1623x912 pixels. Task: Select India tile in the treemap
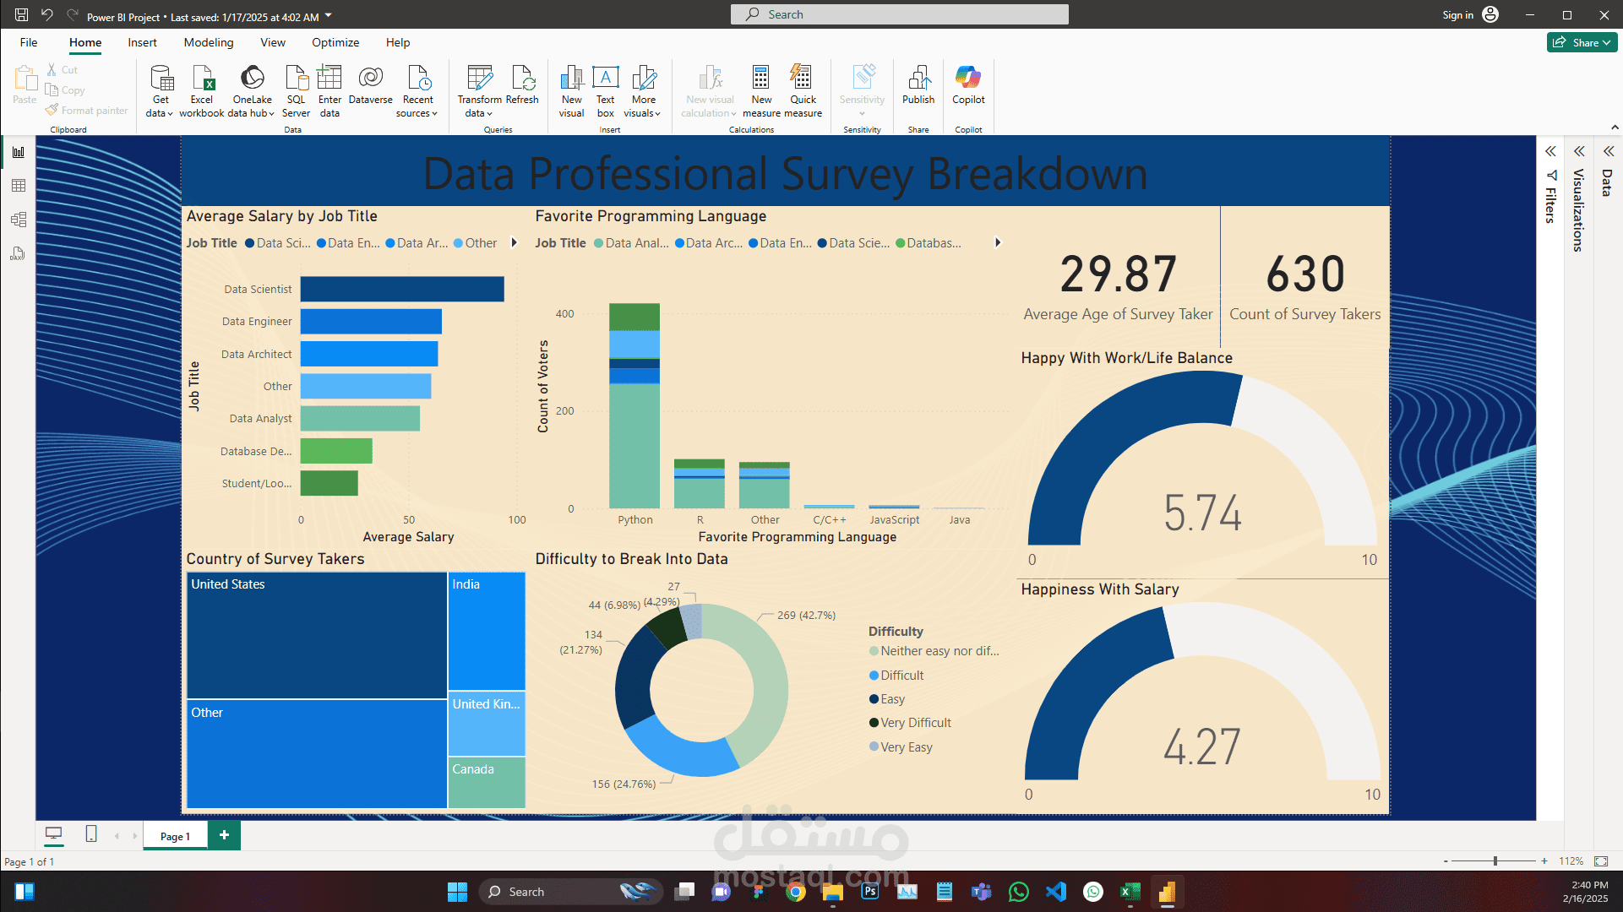tap(487, 631)
